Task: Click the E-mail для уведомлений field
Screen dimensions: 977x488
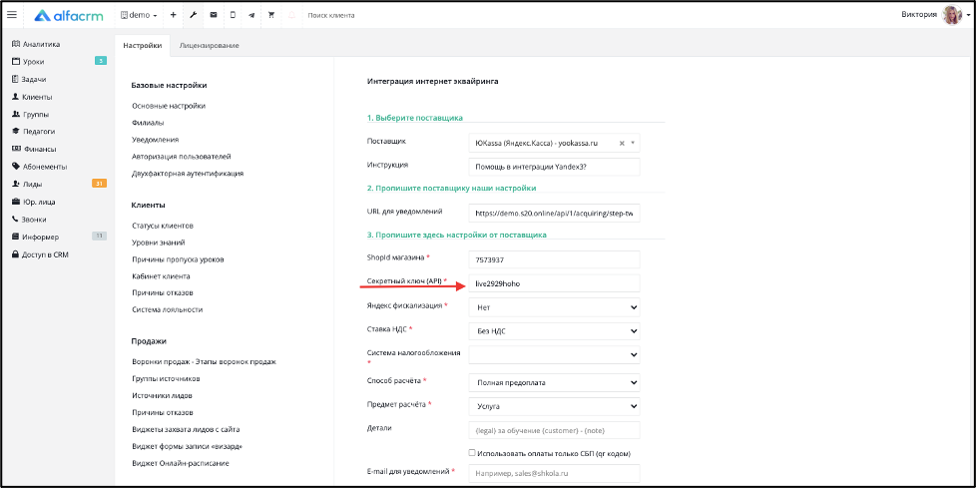Action: click(x=554, y=473)
